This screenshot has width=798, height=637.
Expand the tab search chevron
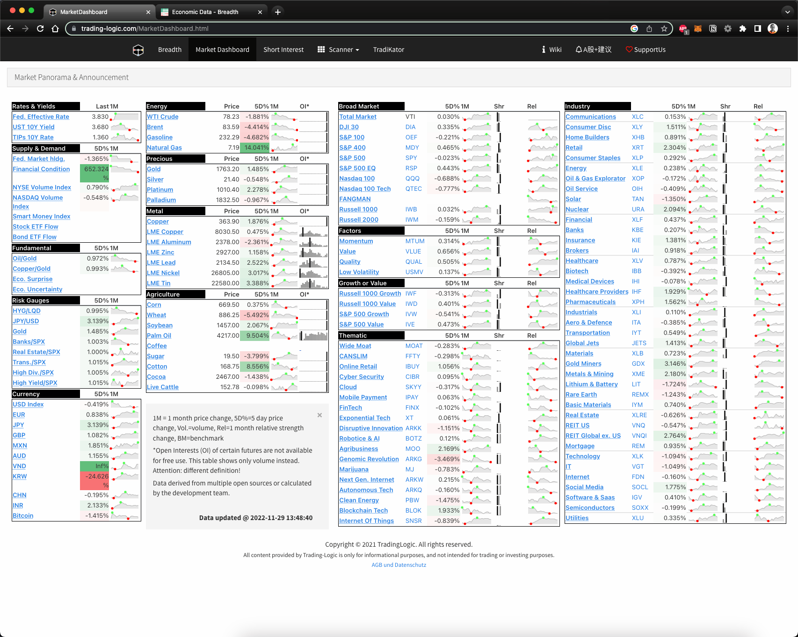click(788, 12)
